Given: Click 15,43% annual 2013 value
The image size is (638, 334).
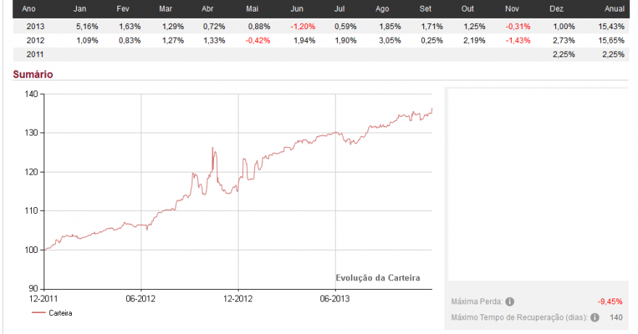Looking at the screenshot, I should pyautogui.click(x=612, y=26).
